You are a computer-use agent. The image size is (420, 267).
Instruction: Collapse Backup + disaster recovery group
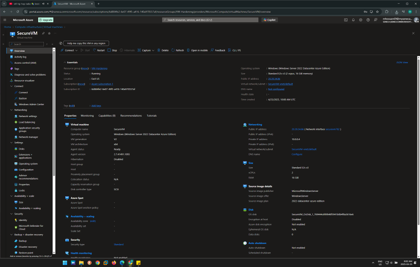point(11,235)
